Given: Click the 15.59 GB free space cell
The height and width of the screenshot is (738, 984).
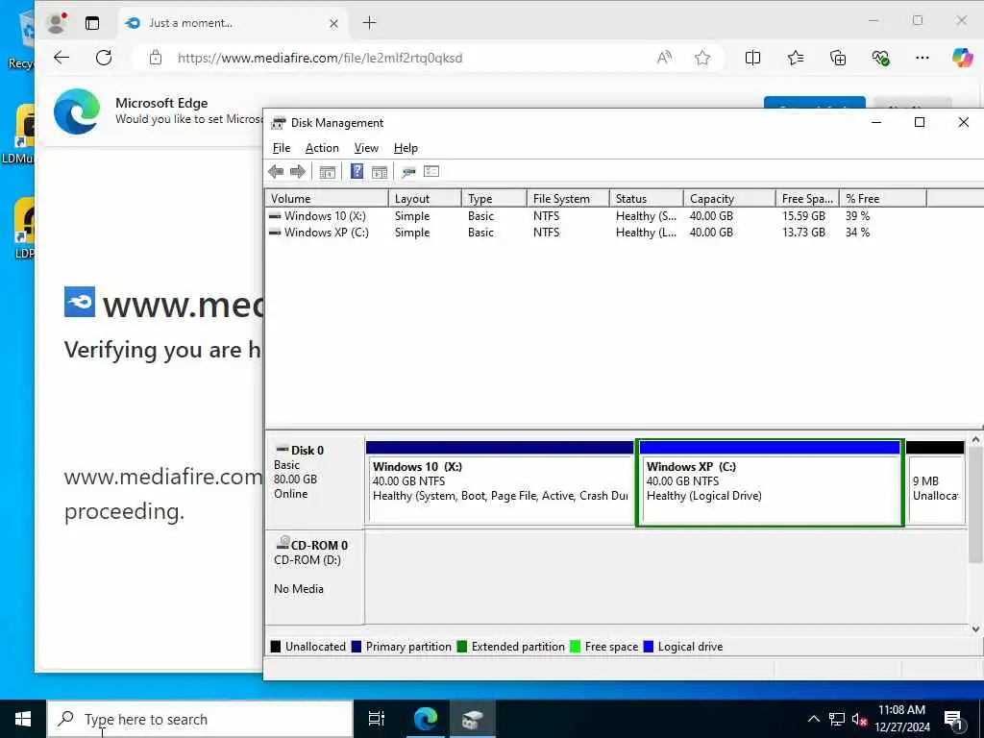Looking at the screenshot, I should [803, 216].
